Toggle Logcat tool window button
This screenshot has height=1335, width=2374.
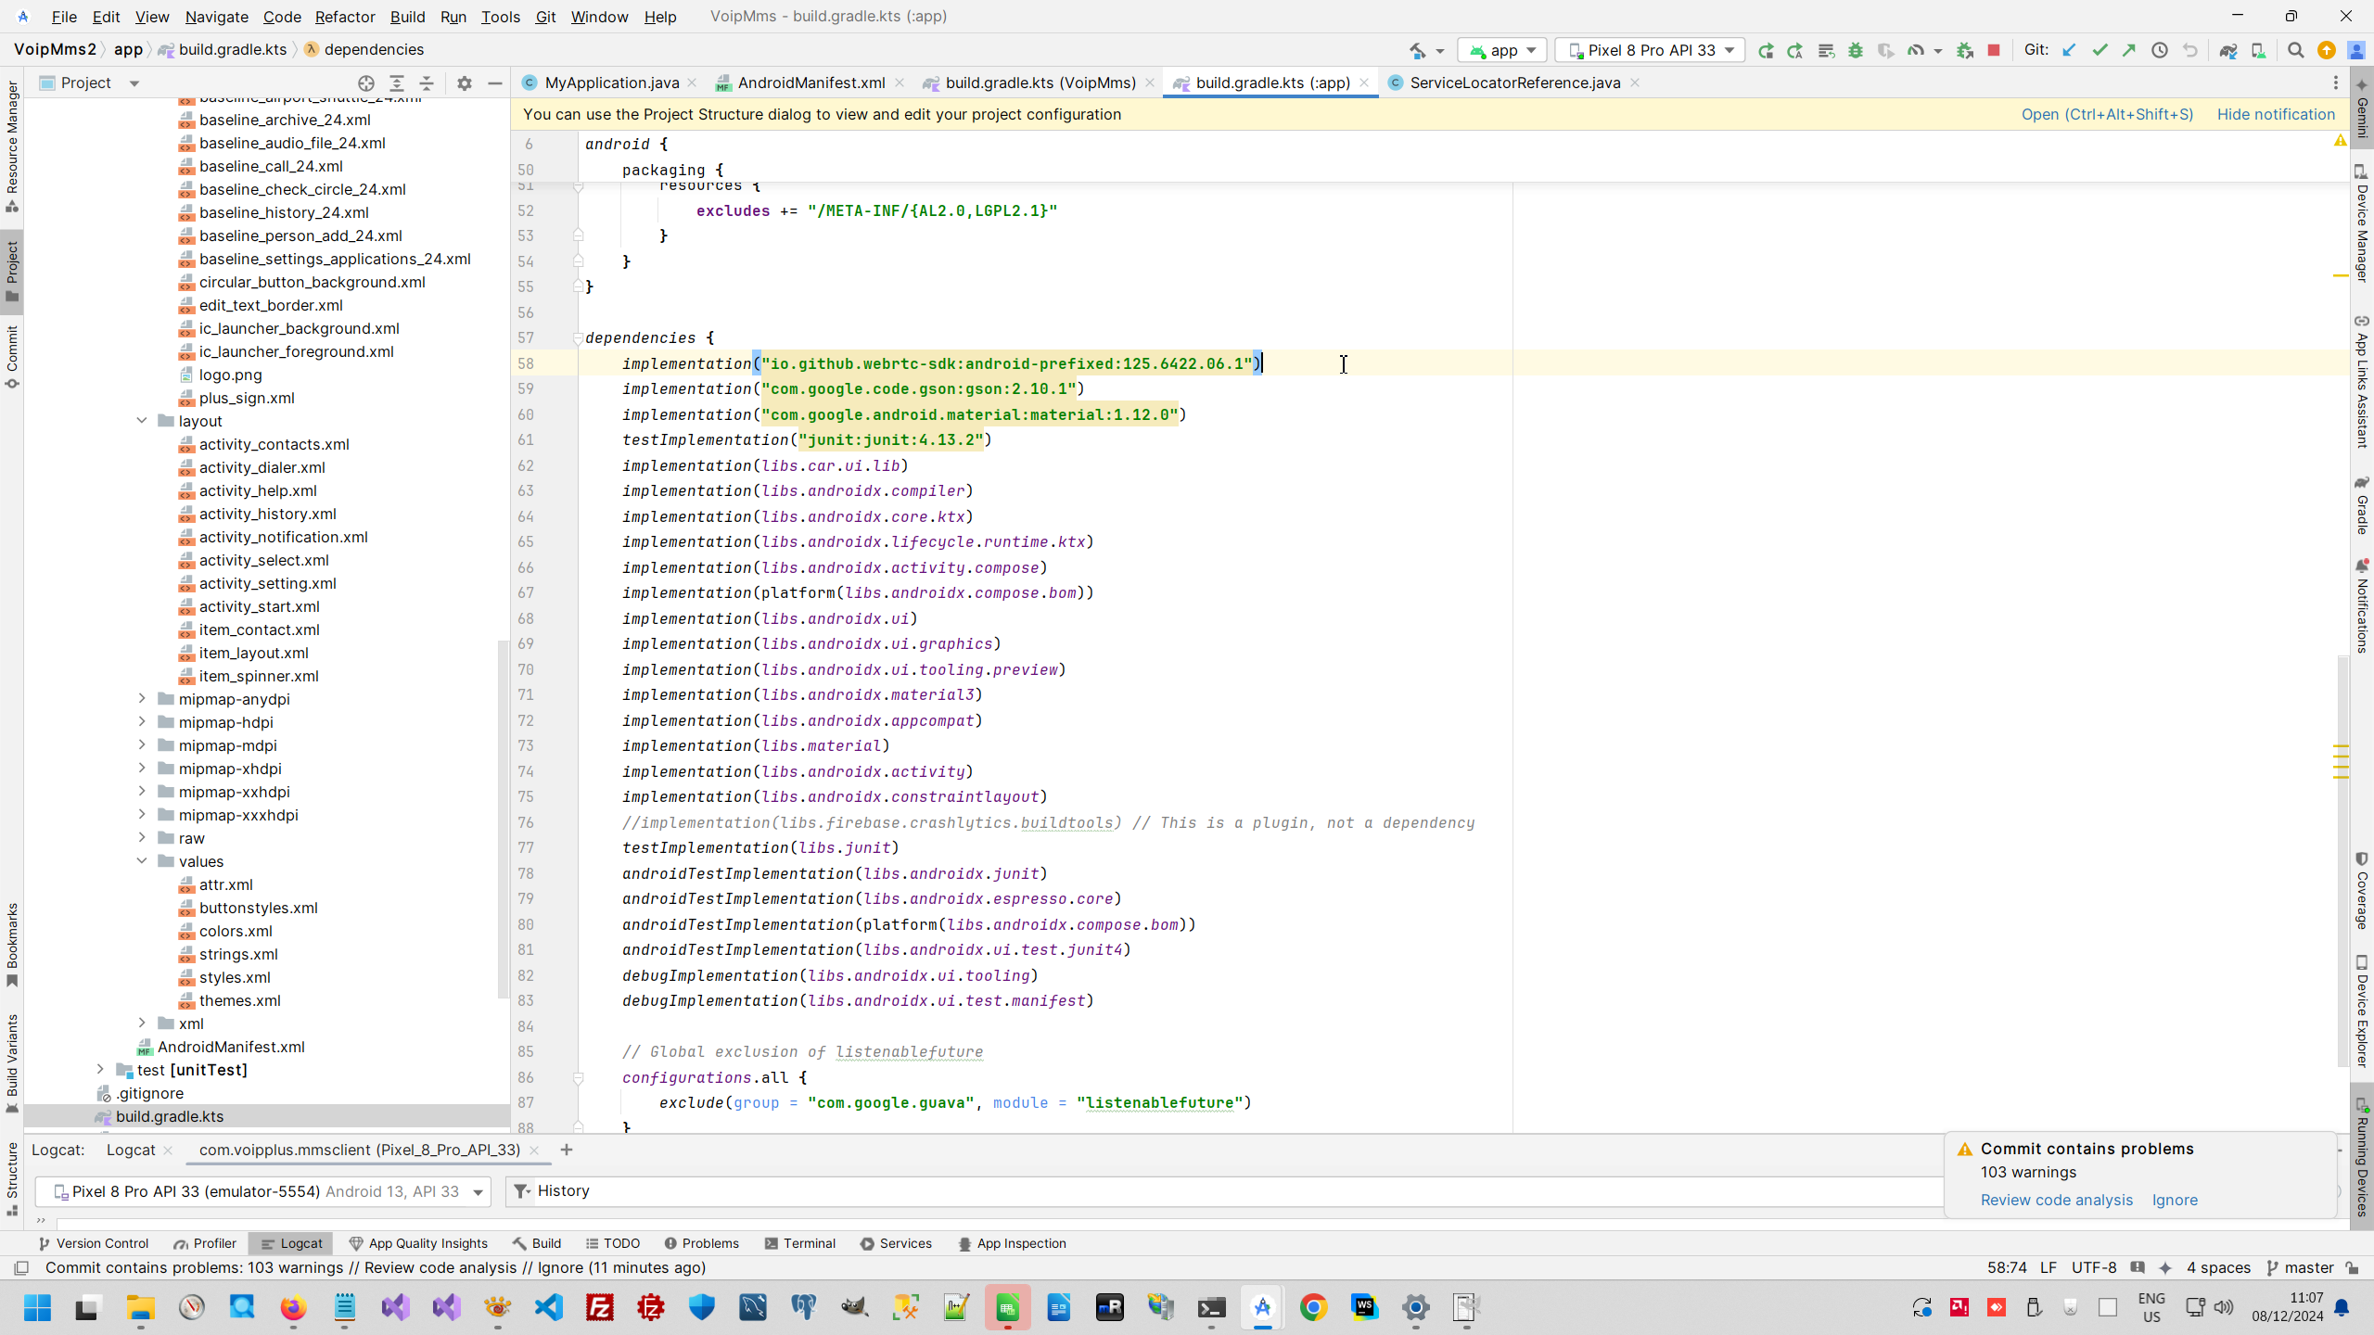click(292, 1243)
